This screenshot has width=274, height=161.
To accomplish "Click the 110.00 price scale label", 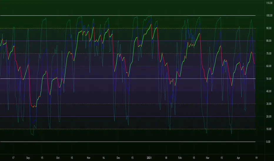I will point(269,3).
